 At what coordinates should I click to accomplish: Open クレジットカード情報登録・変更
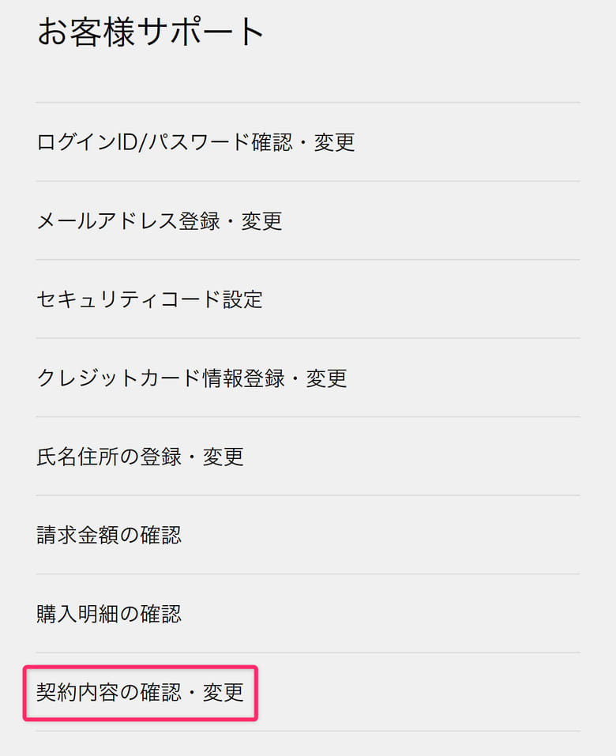click(x=192, y=378)
